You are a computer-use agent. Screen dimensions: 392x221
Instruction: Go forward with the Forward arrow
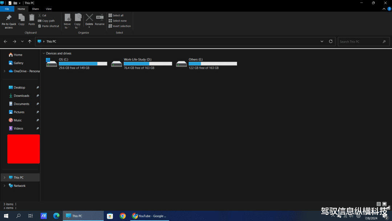(15, 41)
